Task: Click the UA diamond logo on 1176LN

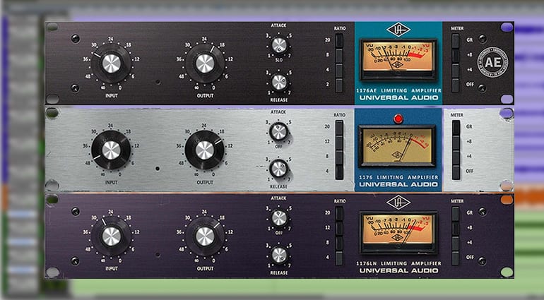Action: (398, 203)
